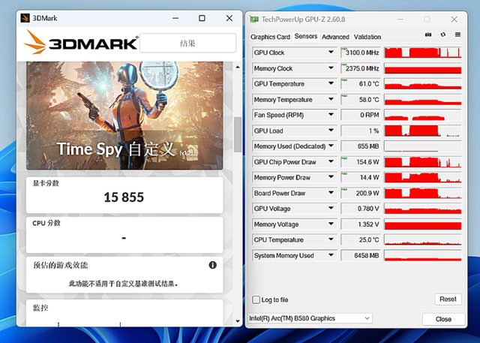The height and width of the screenshot is (343, 480).
Task: Open the Memory Clock sensor dropdown
Action: click(x=331, y=68)
